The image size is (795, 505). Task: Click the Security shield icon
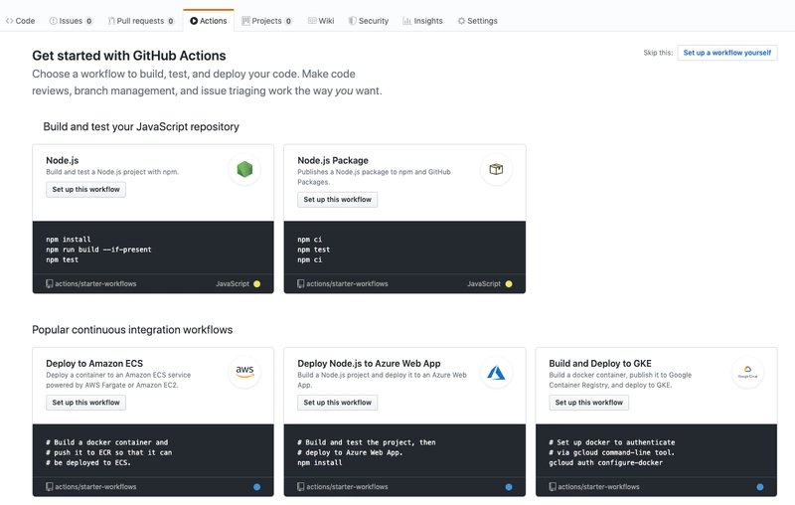click(352, 21)
